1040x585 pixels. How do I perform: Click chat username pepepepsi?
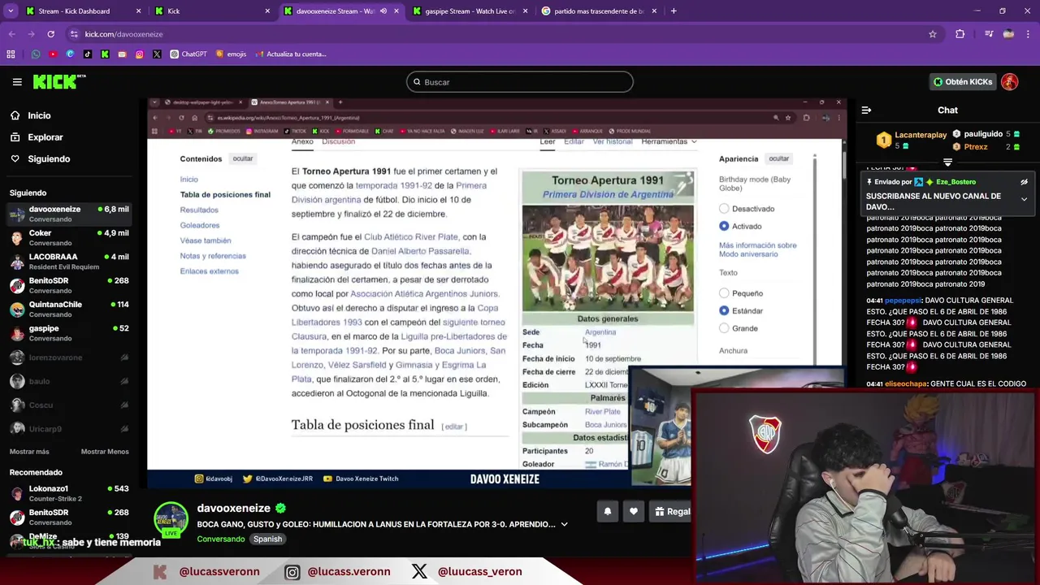(x=903, y=301)
